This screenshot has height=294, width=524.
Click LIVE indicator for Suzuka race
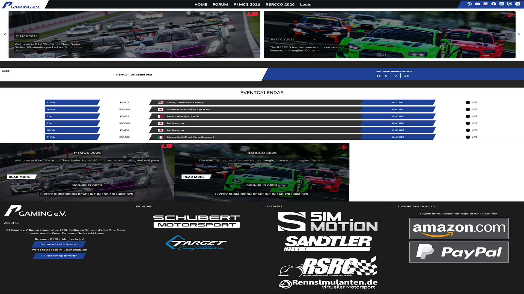pyautogui.click(x=471, y=109)
